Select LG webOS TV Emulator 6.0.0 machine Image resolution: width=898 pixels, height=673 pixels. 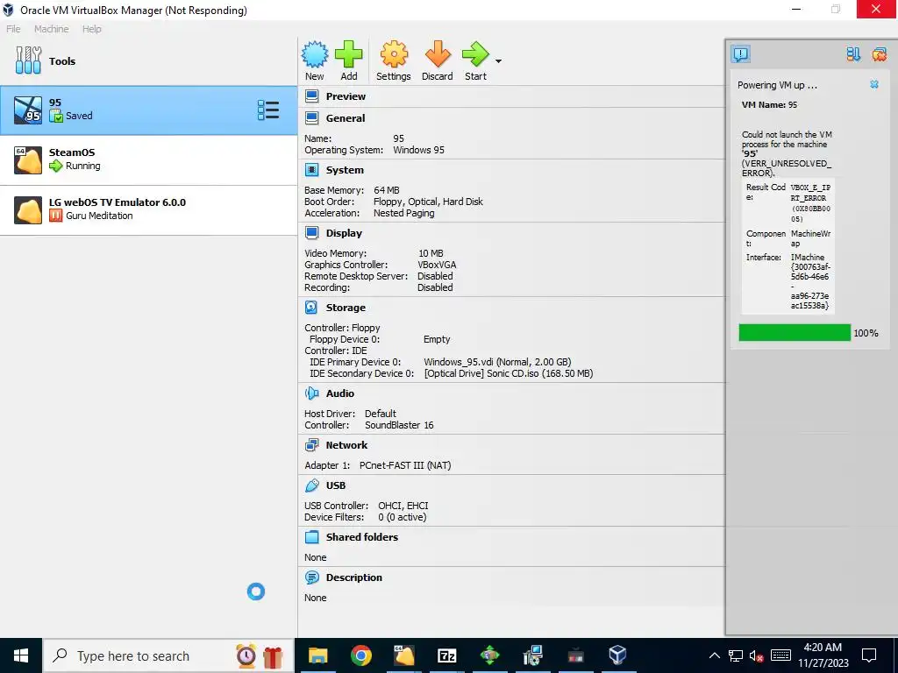pos(148,210)
